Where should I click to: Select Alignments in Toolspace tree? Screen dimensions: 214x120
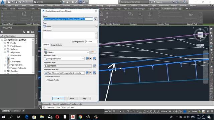click(15, 52)
